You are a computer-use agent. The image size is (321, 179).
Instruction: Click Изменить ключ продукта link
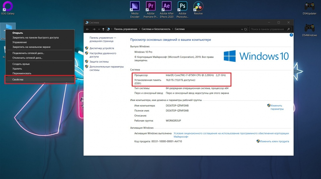click(x=274, y=141)
